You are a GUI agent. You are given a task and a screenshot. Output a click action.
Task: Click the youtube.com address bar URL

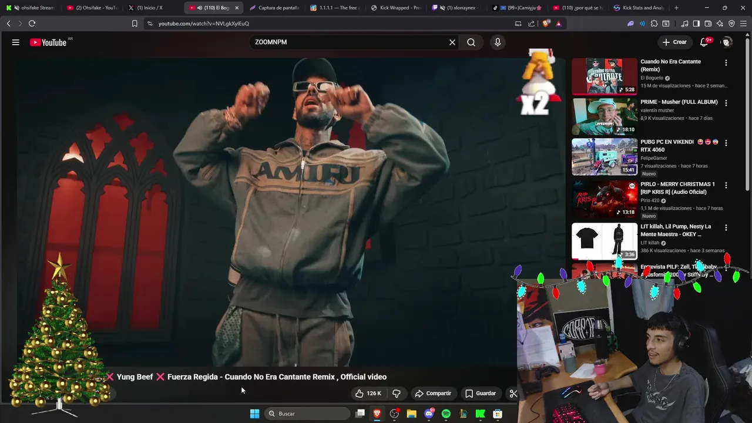click(204, 23)
